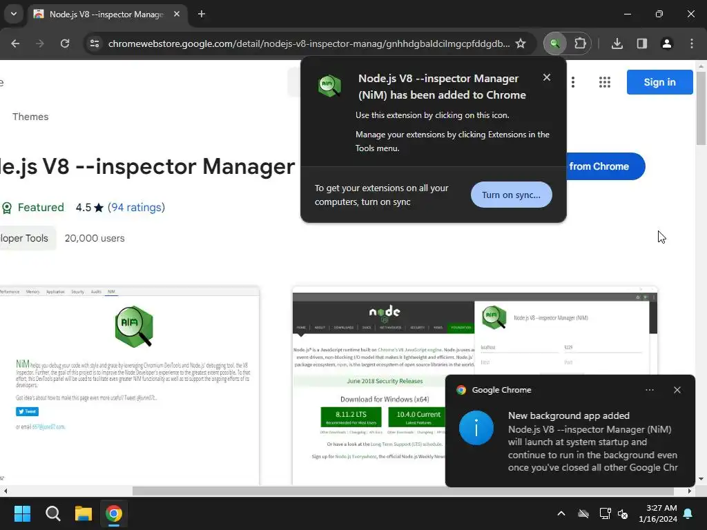Image resolution: width=707 pixels, height=530 pixels.
Task: Show hidden system tray icons
Action: point(561,513)
